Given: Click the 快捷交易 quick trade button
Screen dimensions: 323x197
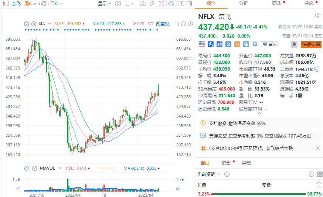Looking at the screenshot, I should [311, 44].
